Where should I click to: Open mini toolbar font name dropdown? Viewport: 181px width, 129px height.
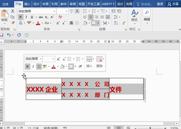coord(40,59)
